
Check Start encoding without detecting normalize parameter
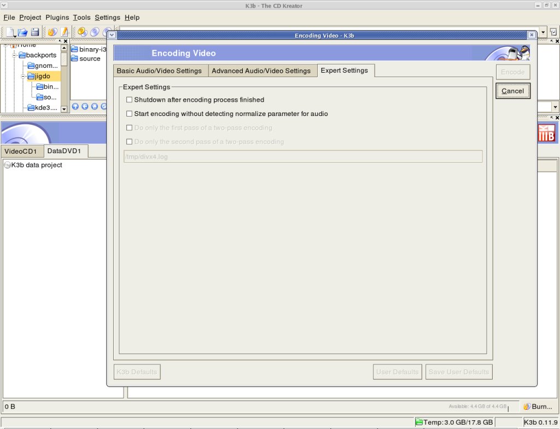click(x=130, y=114)
